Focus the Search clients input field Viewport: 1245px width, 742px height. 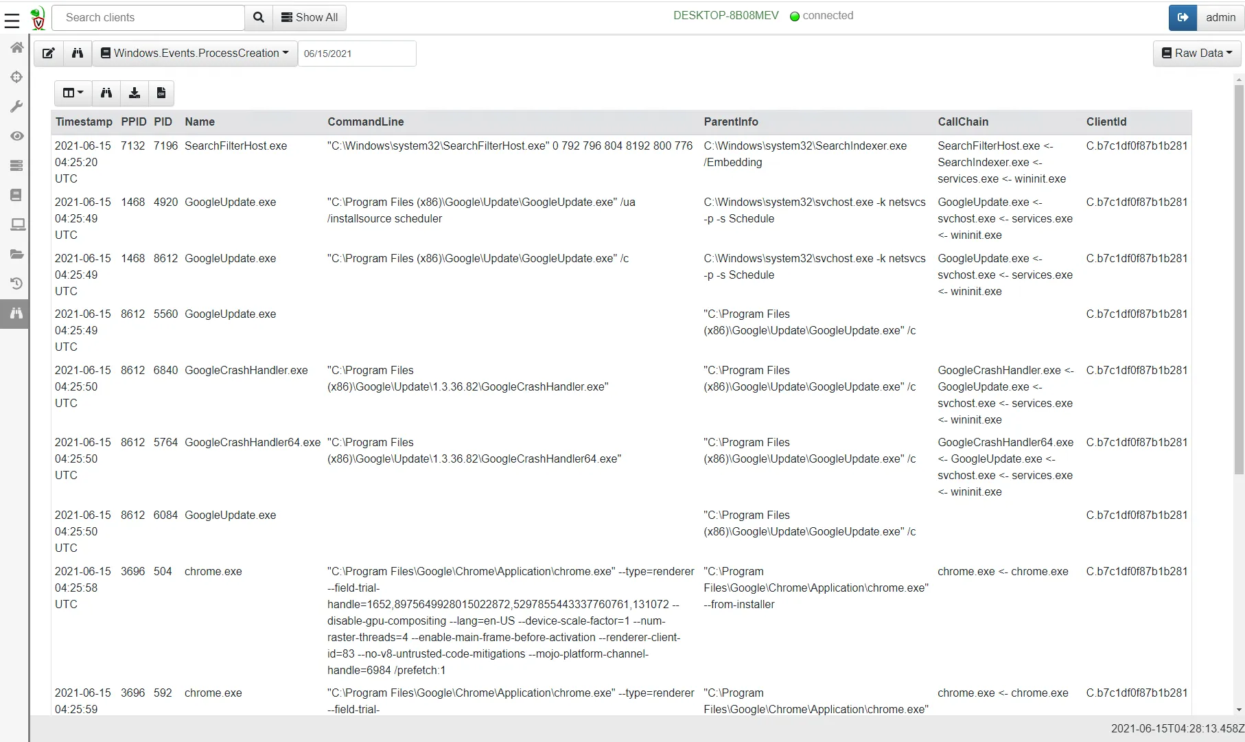coord(148,18)
